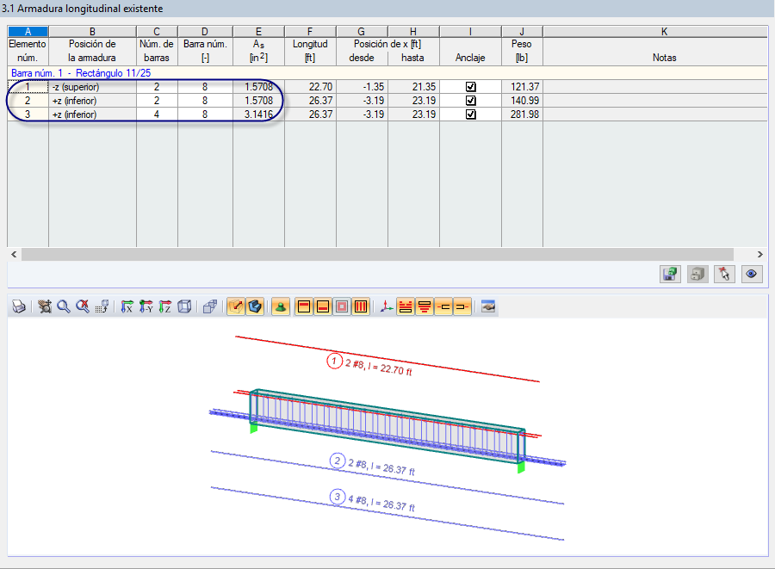The width and height of the screenshot is (775, 569).
Task: Enable Anclaje checkbox on row 3
Action: (x=470, y=113)
